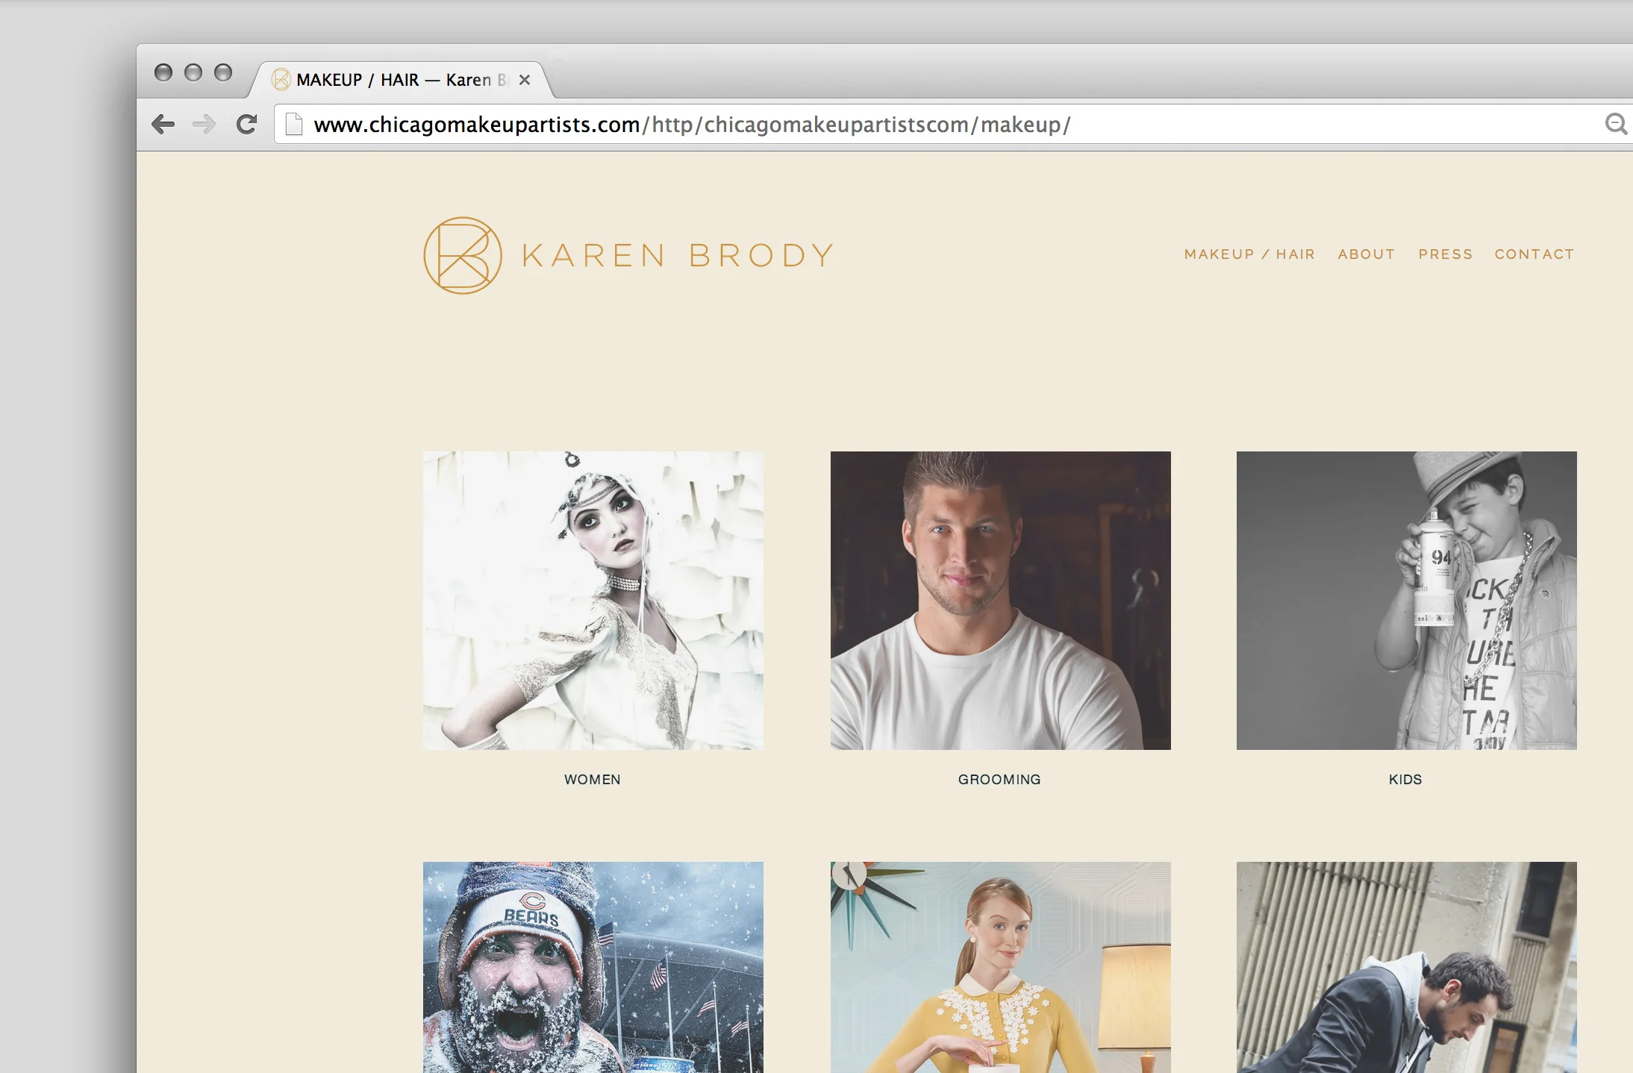Open the MAKEUP / HAIR nav menu
Image resolution: width=1633 pixels, height=1073 pixels.
(1249, 254)
